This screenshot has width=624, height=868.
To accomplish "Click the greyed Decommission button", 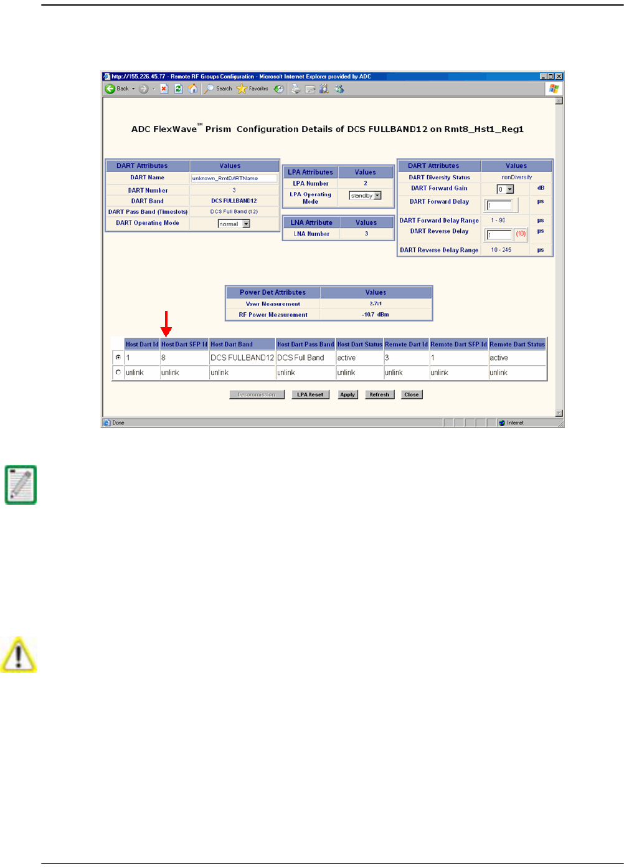I will click(257, 394).
